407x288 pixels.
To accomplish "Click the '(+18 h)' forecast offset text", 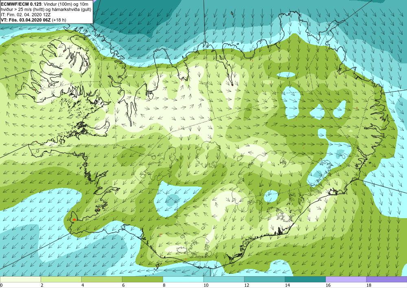I will pos(59,20).
